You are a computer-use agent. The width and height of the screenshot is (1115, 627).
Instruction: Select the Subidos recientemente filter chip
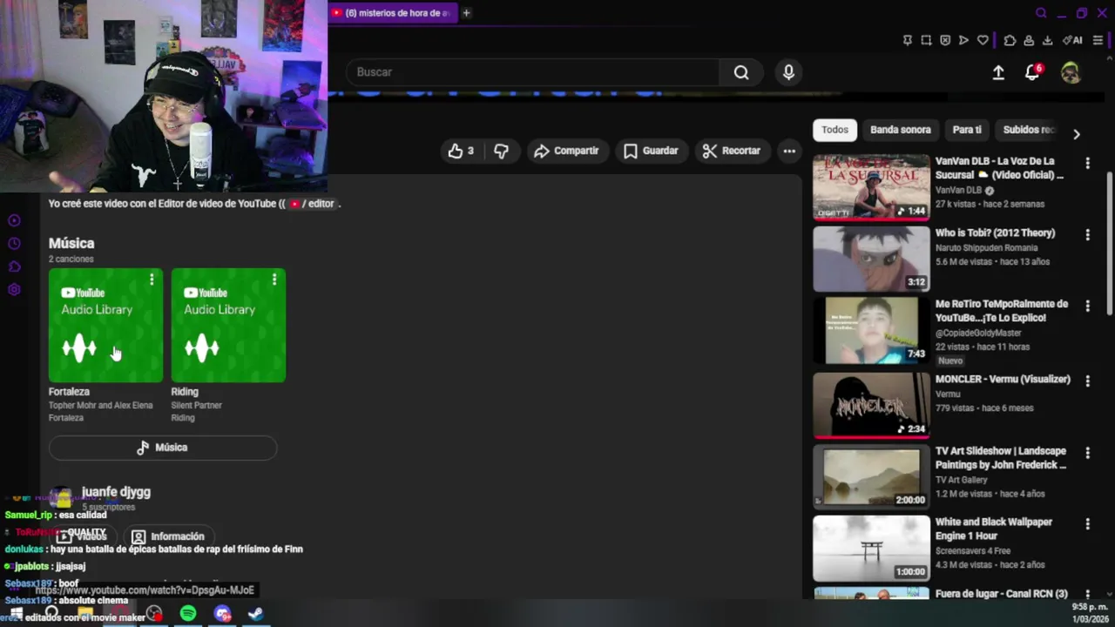click(1028, 130)
